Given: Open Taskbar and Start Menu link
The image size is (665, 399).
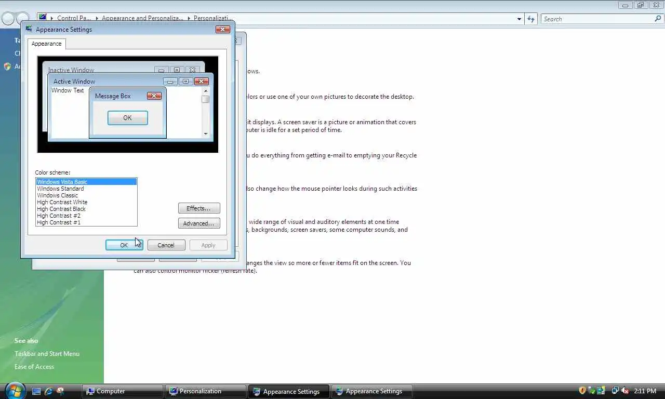Looking at the screenshot, I should point(47,354).
